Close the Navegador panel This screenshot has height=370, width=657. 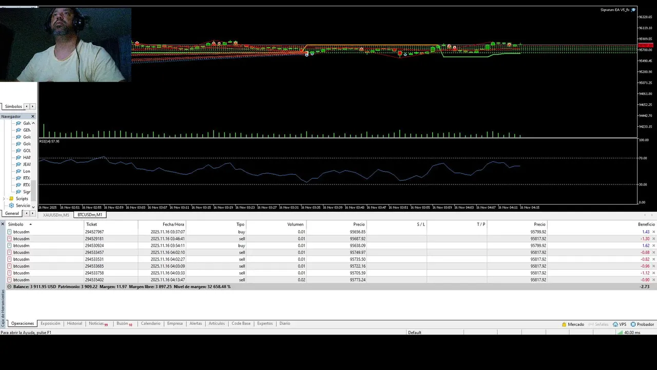(x=33, y=117)
